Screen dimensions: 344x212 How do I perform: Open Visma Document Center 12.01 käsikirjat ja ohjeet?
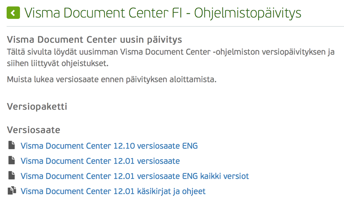coord(113,191)
